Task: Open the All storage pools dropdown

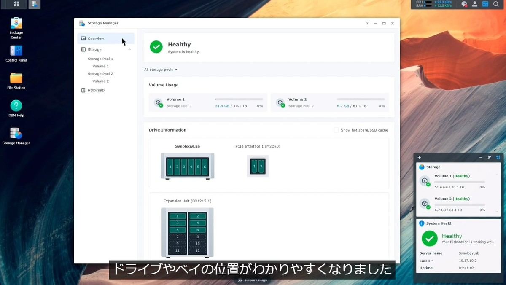Action: coord(161,70)
